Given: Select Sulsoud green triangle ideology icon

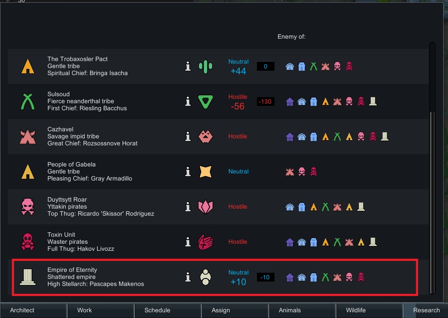Looking at the screenshot, I should pos(205,101).
